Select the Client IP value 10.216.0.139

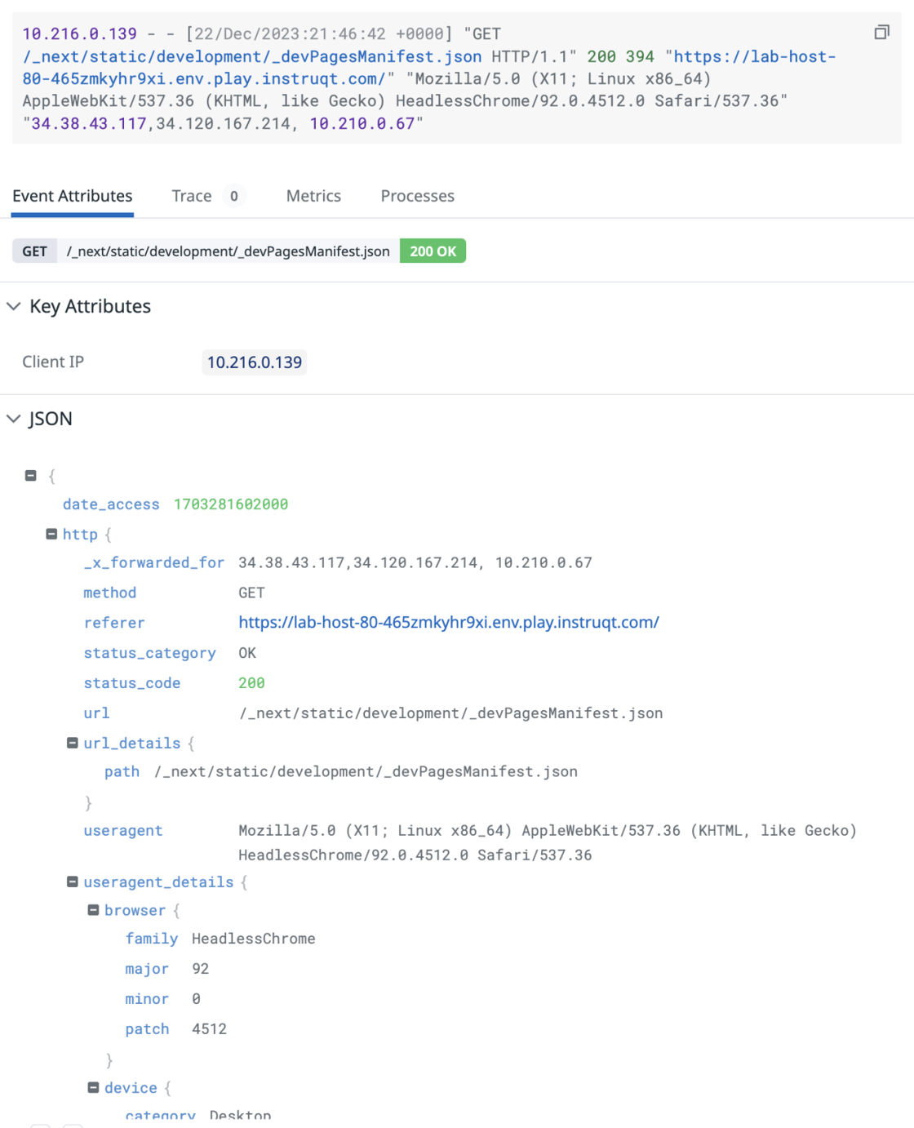coord(254,362)
